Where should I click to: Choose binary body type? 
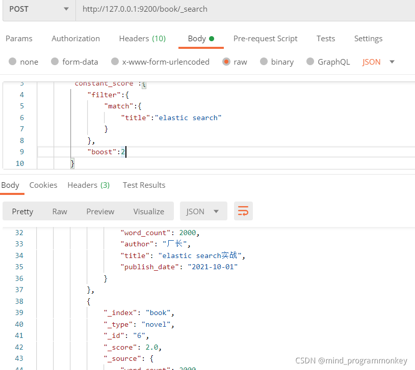(x=277, y=62)
